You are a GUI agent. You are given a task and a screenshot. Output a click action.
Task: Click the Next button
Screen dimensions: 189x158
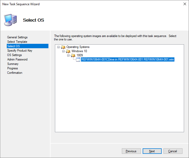click(152, 151)
